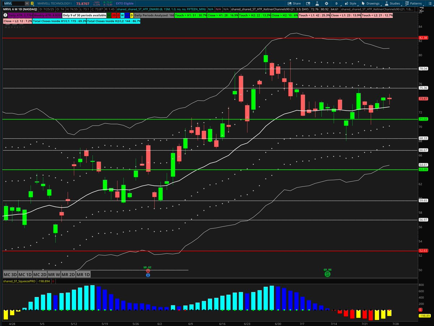Click the red 2D period label
The height and width of the screenshot is (326, 434).
coord(114,16)
